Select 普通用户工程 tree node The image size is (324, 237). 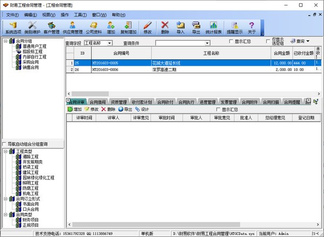click(x=35, y=46)
